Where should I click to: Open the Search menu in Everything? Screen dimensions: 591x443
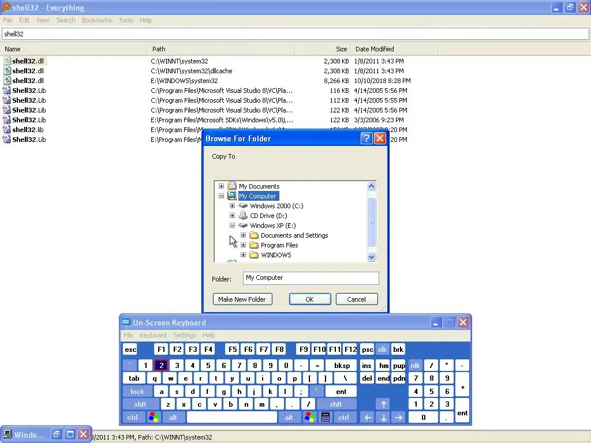[x=66, y=20]
